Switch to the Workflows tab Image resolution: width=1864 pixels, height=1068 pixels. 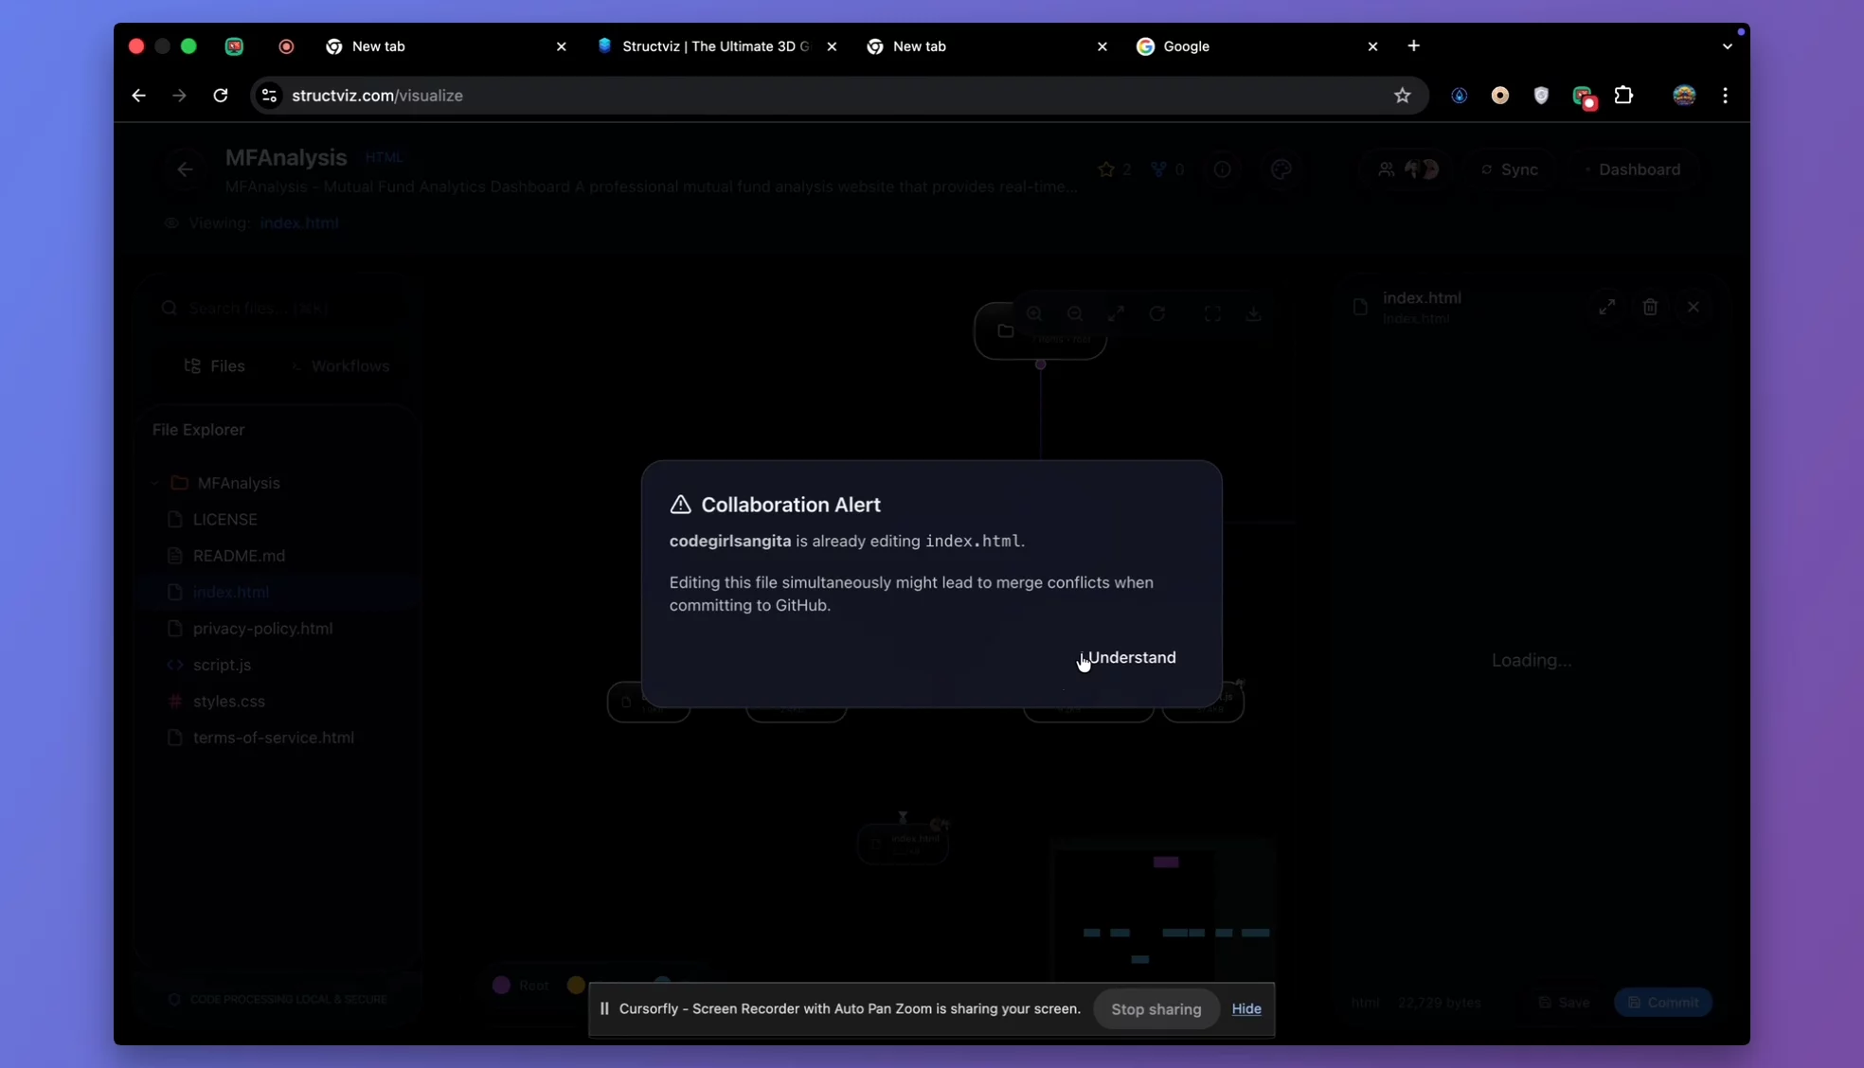[x=341, y=366]
